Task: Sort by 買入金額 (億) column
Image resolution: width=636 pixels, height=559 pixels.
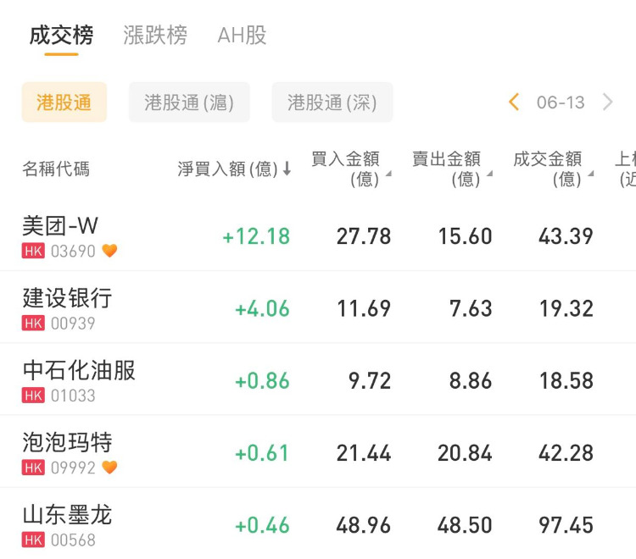Action: click(351, 169)
